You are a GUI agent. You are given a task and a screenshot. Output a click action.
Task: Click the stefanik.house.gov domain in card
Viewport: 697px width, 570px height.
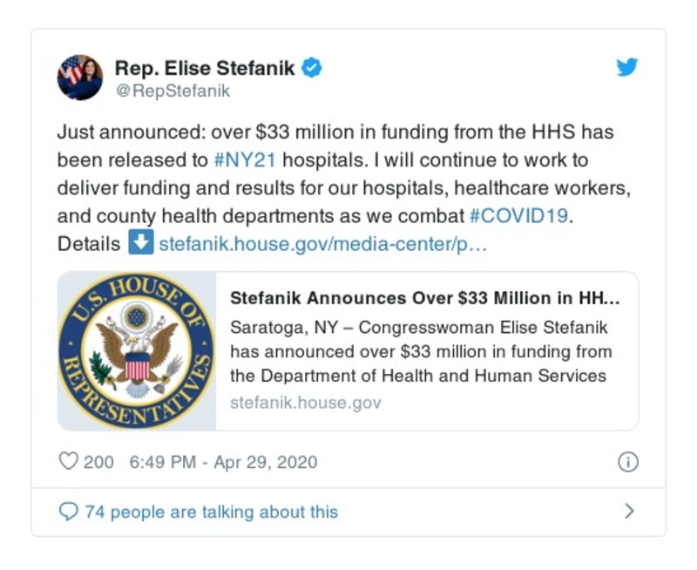pyautogui.click(x=305, y=403)
